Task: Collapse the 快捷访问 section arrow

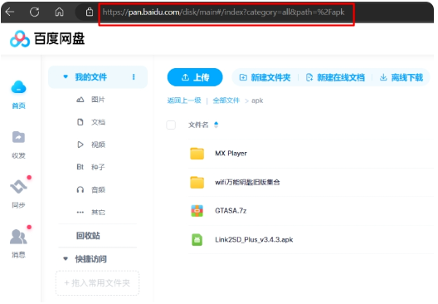Action: click(66, 259)
